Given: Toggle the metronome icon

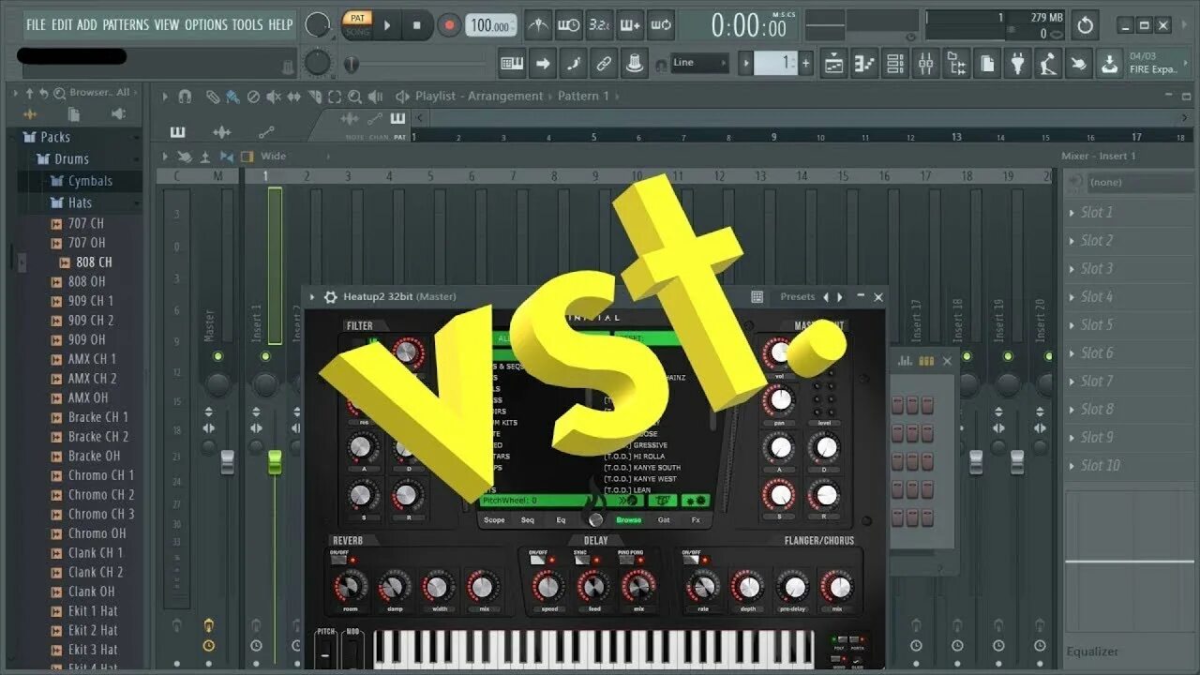Looking at the screenshot, I should [x=537, y=25].
